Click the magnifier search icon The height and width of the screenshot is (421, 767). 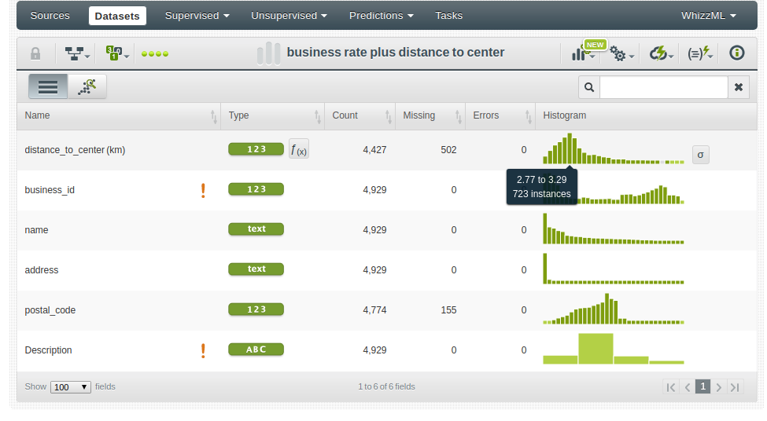[588, 87]
